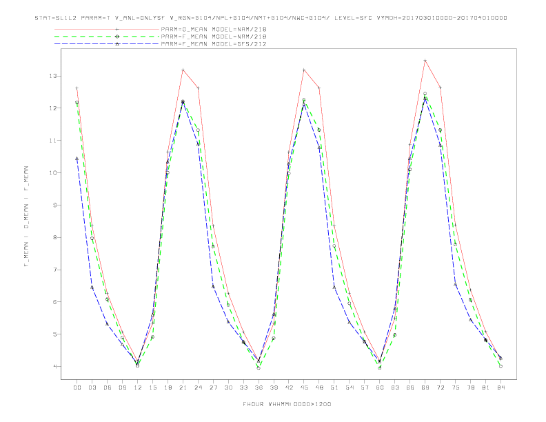Click blue triangle data point at hour 00

[x=77, y=159]
